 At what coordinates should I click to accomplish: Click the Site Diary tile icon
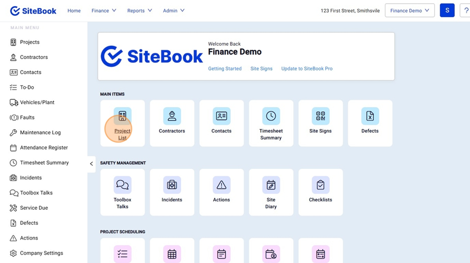(271, 185)
